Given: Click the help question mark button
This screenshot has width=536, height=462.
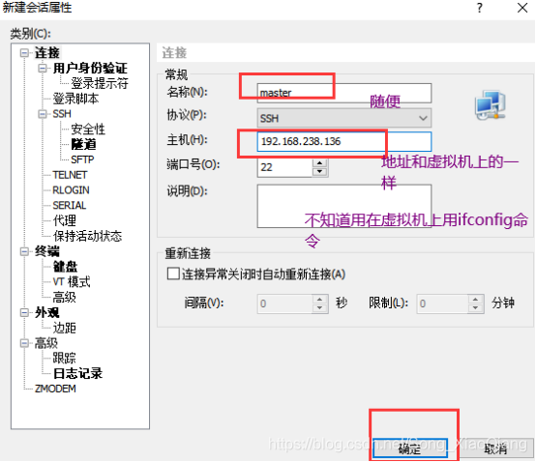Looking at the screenshot, I should pyautogui.click(x=480, y=8).
